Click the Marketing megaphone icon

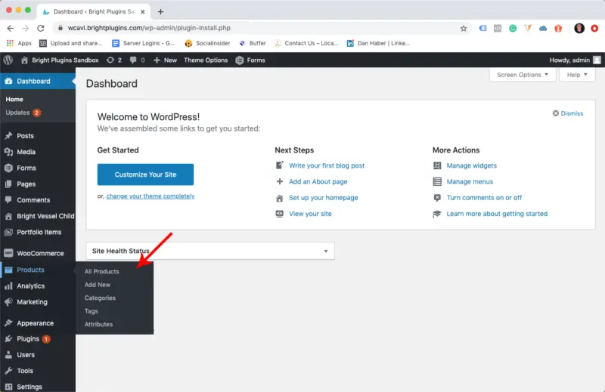(x=8, y=302)
